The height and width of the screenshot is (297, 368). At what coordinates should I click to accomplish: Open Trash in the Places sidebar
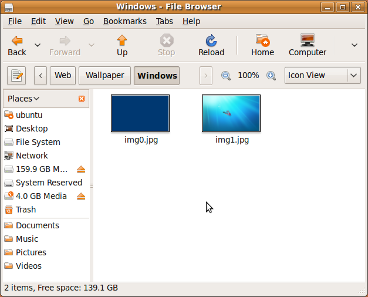(26, 210)
